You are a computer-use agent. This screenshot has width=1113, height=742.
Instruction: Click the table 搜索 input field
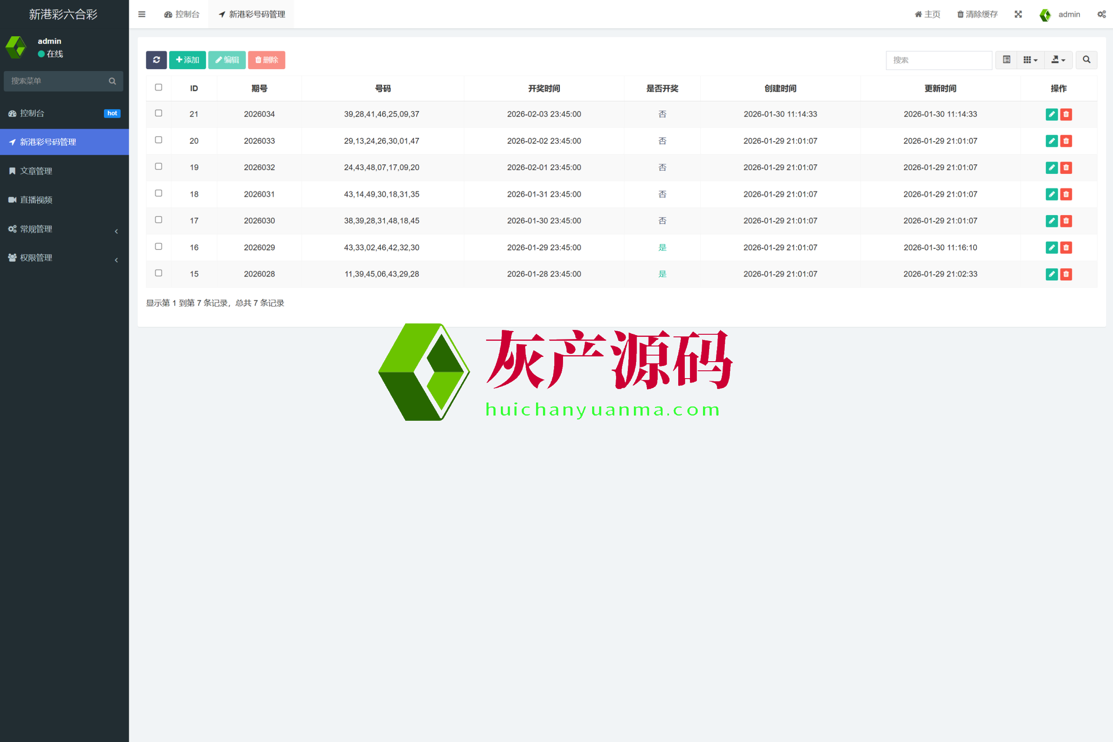(938, 60)
